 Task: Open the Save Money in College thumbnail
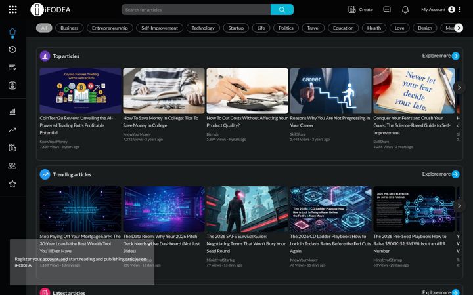pos(164,90)
